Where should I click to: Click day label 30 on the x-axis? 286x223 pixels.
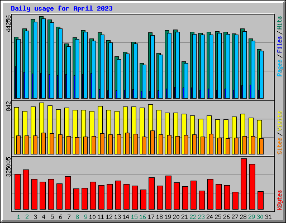pyautogui.click(x=260, y=217)
